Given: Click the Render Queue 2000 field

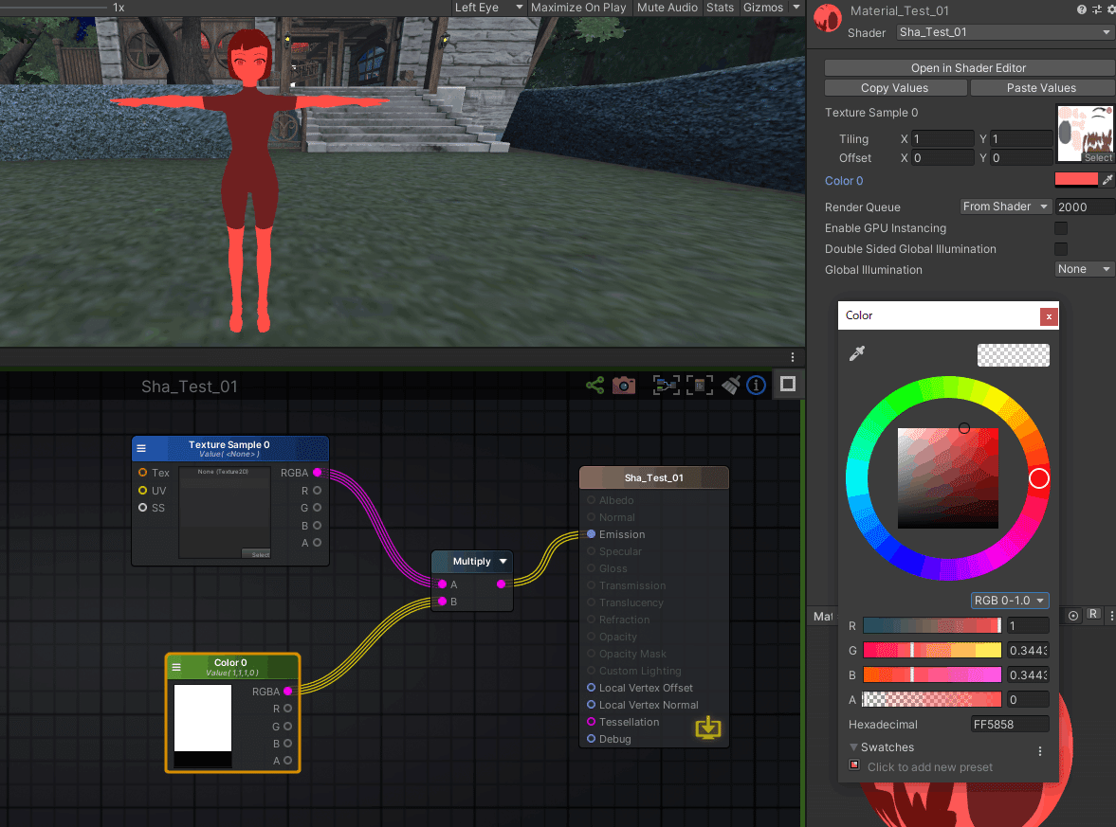Looking at the screenshot, I should (x=1085, y=207).
